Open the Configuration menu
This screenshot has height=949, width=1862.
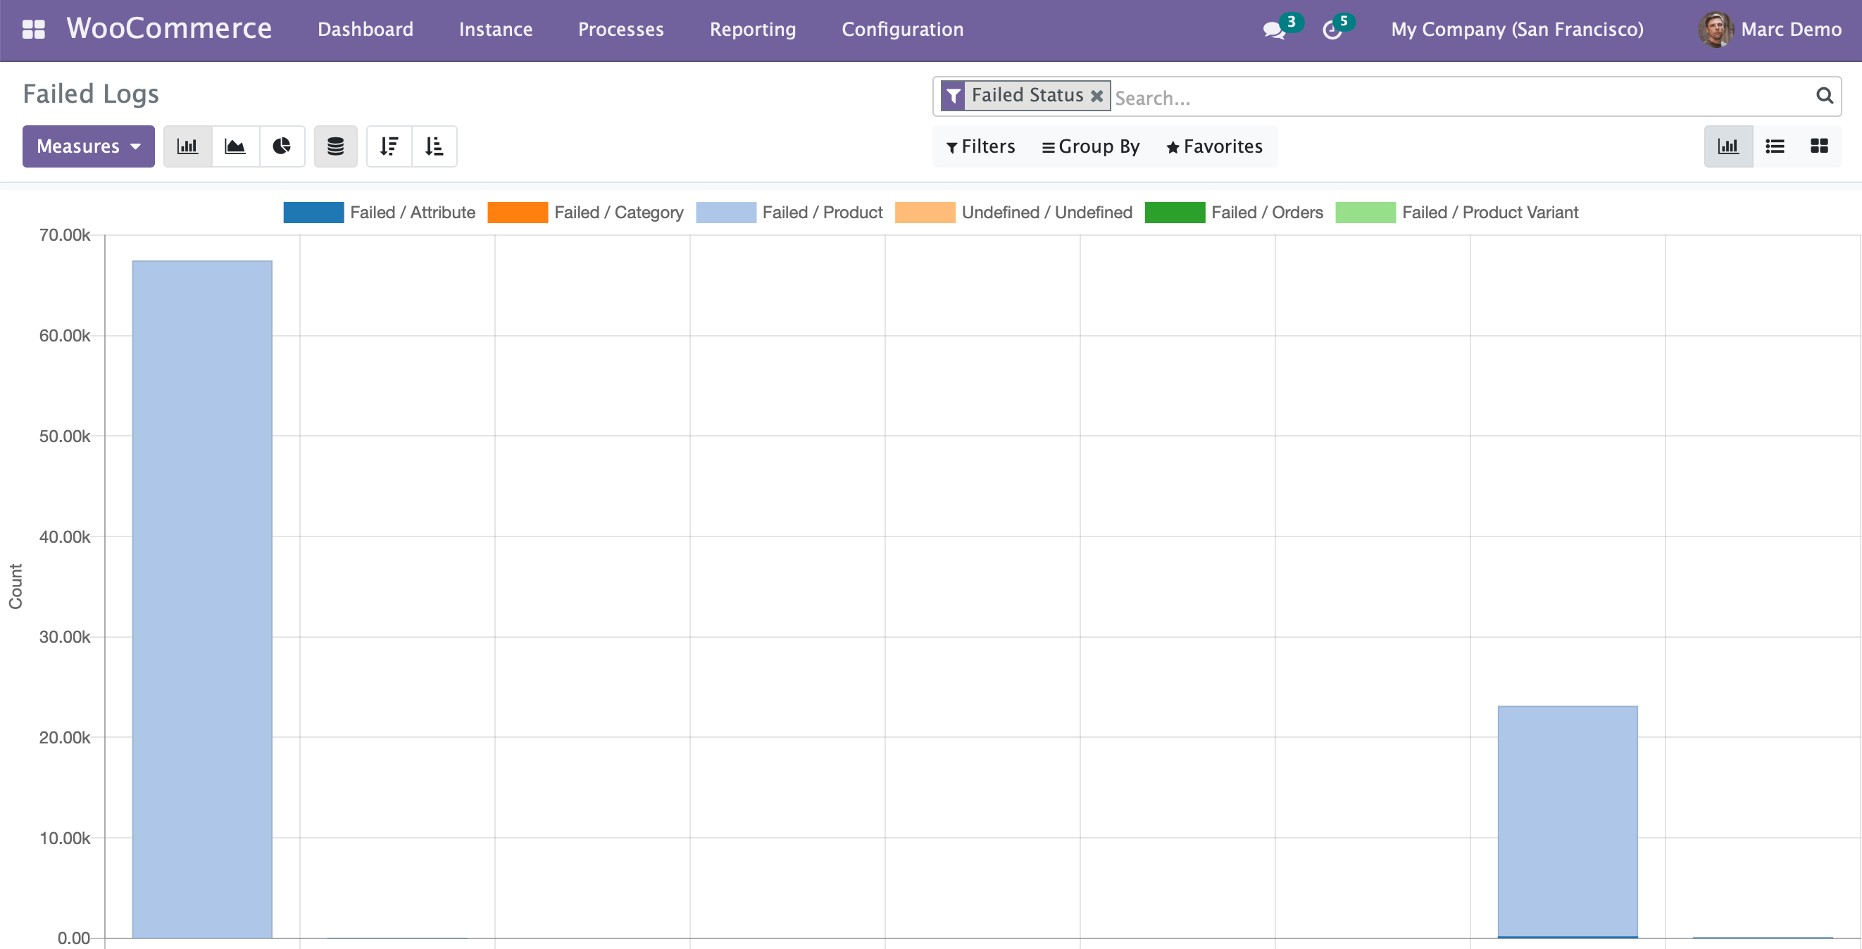(x=902, y=30)
